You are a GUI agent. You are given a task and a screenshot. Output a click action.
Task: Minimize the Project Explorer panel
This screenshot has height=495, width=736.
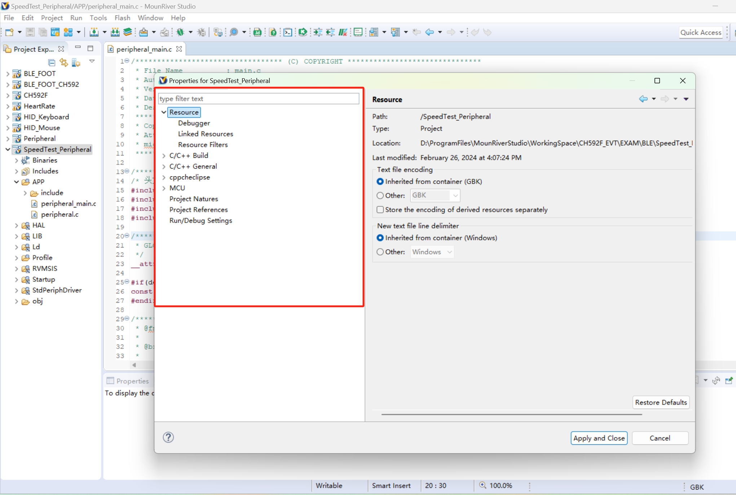(78, 48)
